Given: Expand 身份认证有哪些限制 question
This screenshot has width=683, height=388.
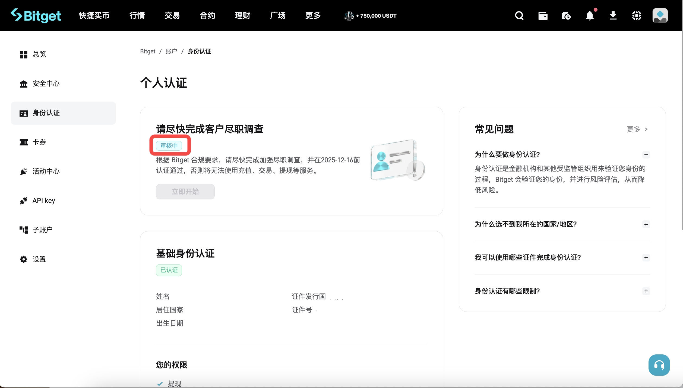Looking at the screenshot, I should [x=646, y=291].
